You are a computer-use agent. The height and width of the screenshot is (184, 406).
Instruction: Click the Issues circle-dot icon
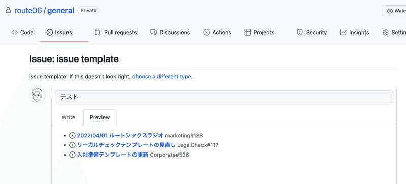(49, 33)
